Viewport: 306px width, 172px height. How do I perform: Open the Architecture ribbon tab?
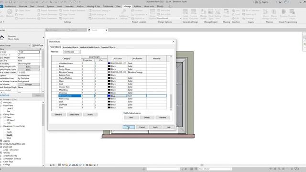point(11,6)
